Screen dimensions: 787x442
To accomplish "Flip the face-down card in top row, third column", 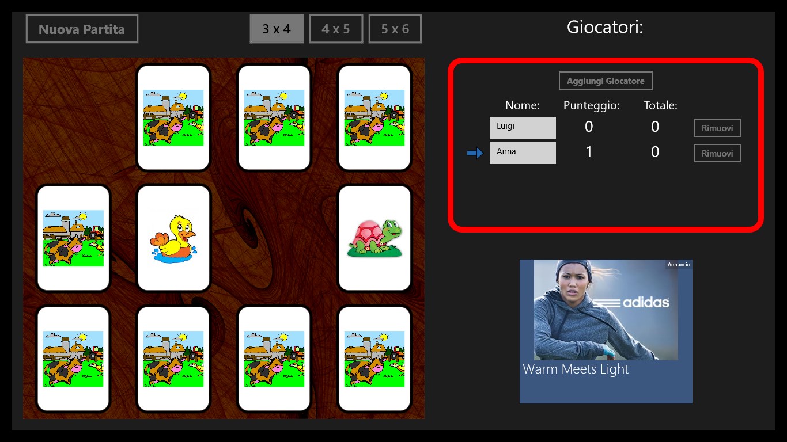I will [274, 117].
